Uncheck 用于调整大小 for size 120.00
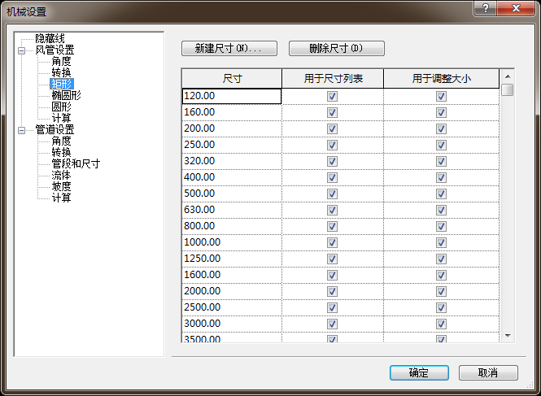Viewport: 541px width, 396px height. (441, 96)
